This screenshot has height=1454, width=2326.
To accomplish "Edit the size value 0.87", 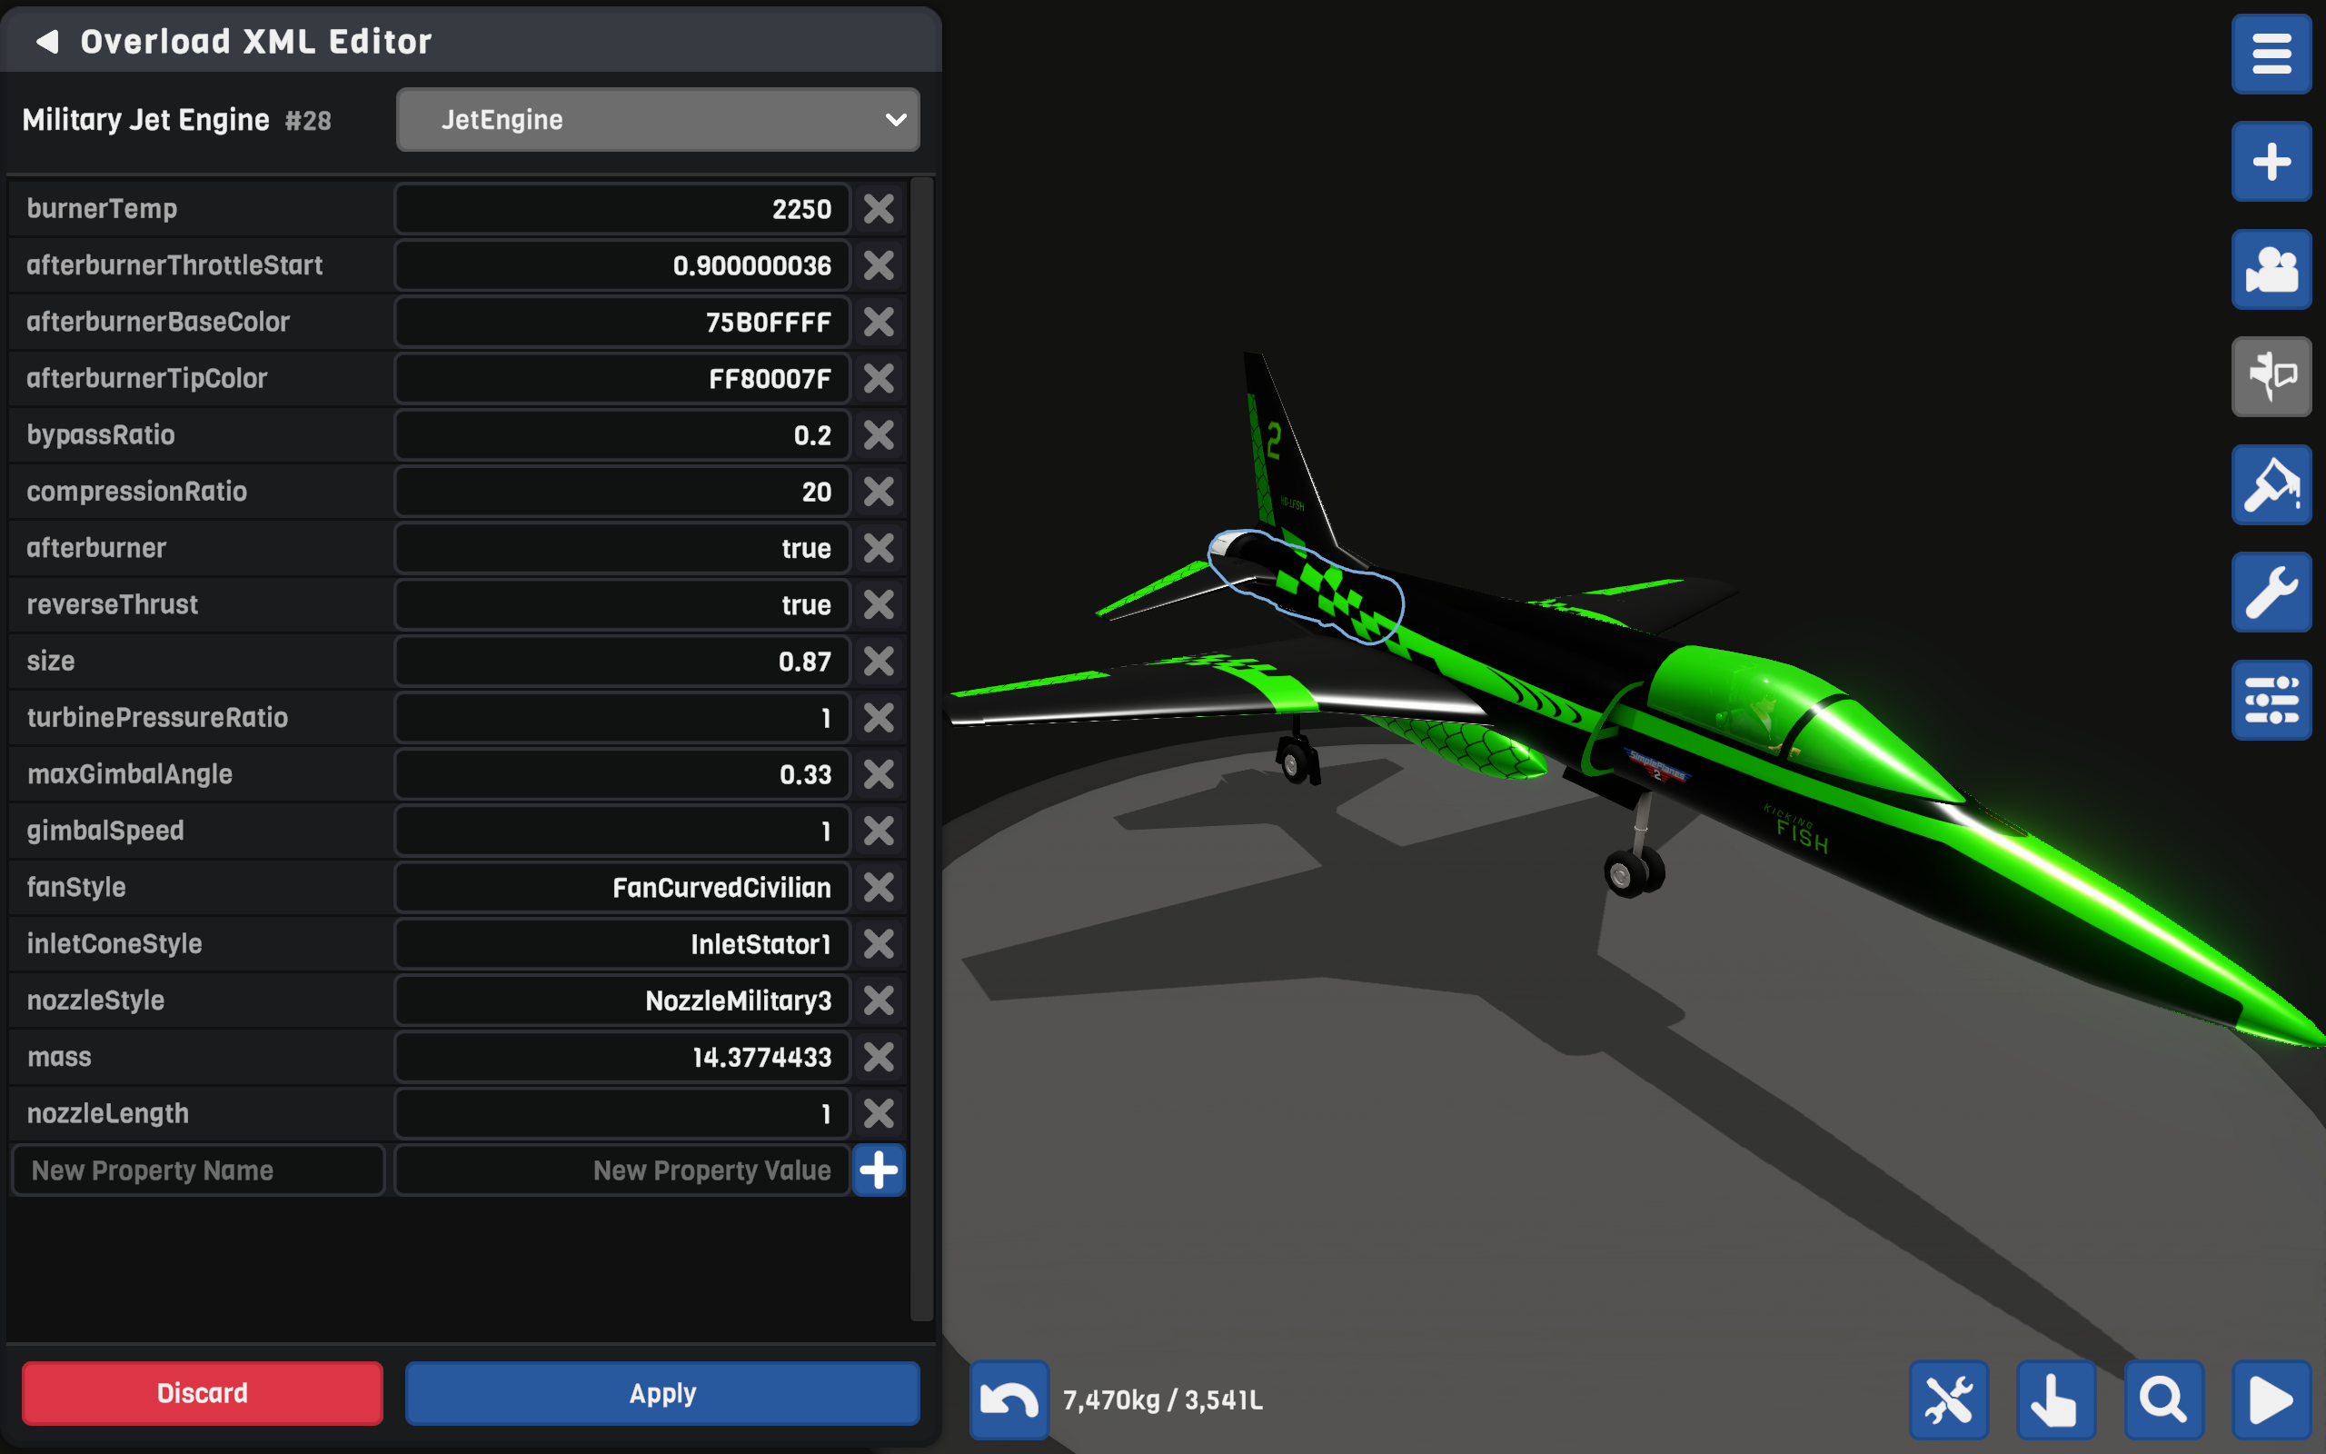I will coord(621,662).
